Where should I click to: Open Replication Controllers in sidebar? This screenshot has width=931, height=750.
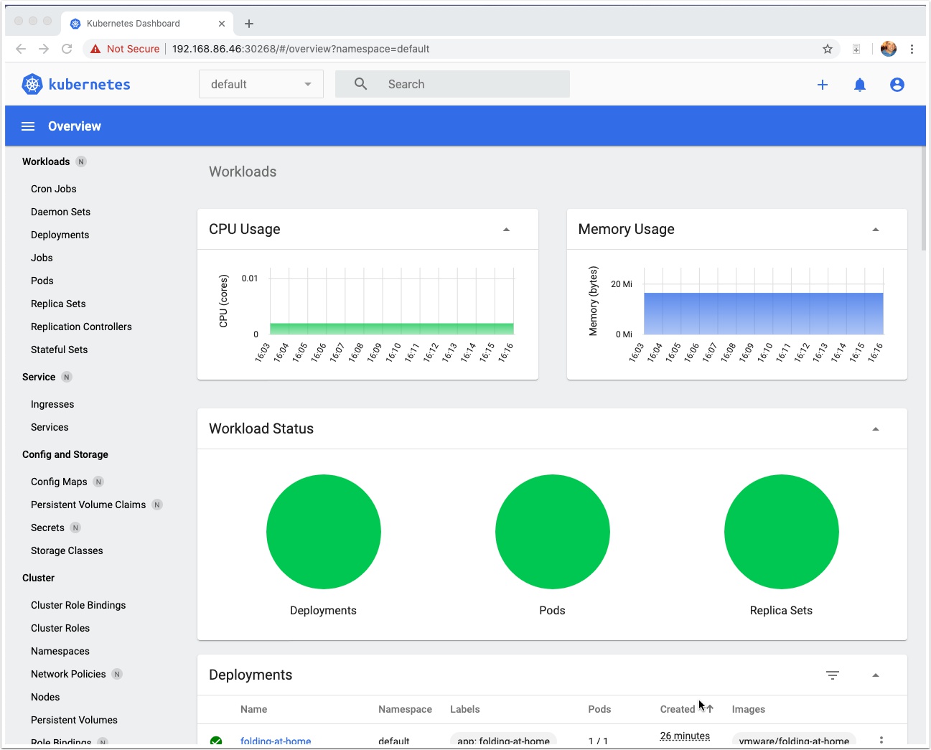[81, 327]
